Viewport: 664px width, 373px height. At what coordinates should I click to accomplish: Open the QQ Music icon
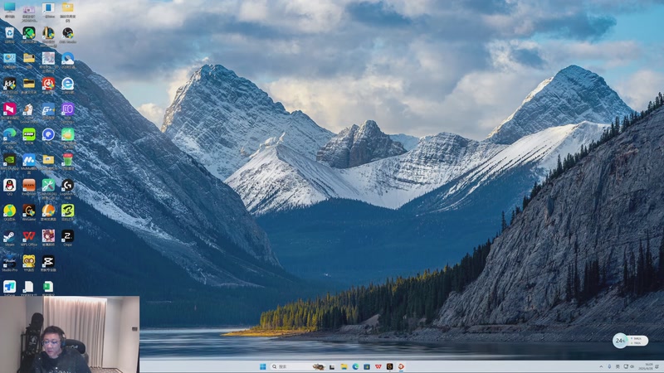click(x=9, y=211)
